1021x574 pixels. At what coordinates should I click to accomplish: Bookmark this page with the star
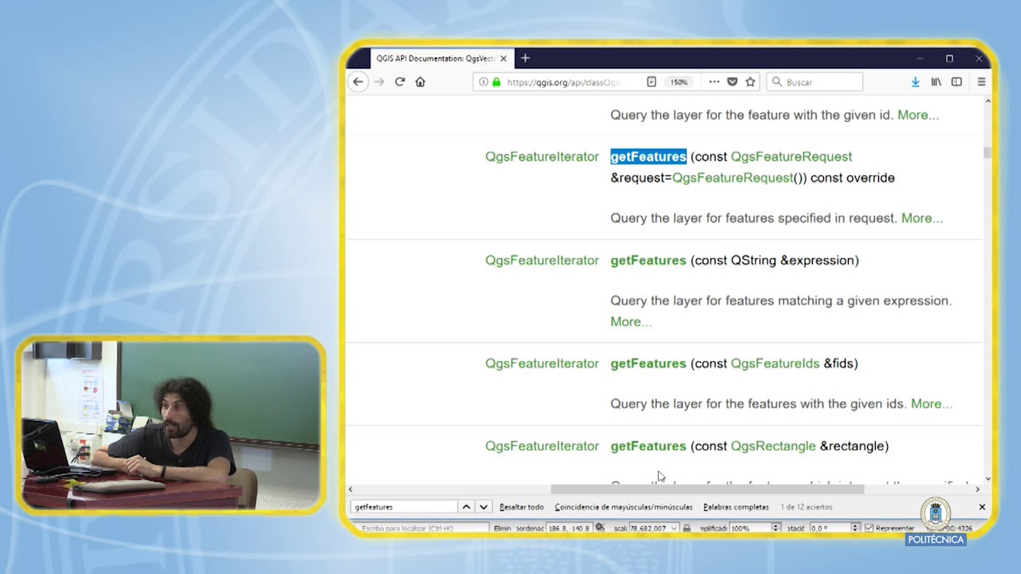(750, 82)
